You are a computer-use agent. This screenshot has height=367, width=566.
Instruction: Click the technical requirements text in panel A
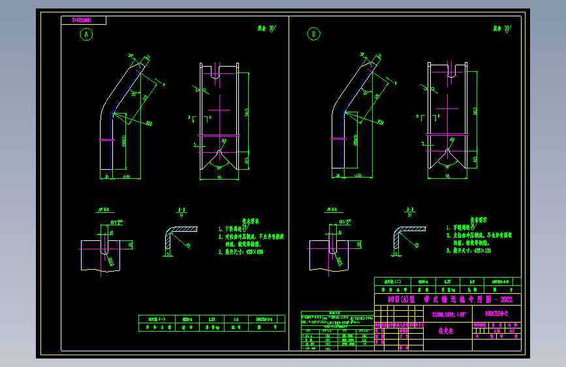click(x=251, y=236)
